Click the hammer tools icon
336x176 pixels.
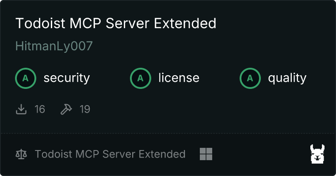[x=66, y=109]
